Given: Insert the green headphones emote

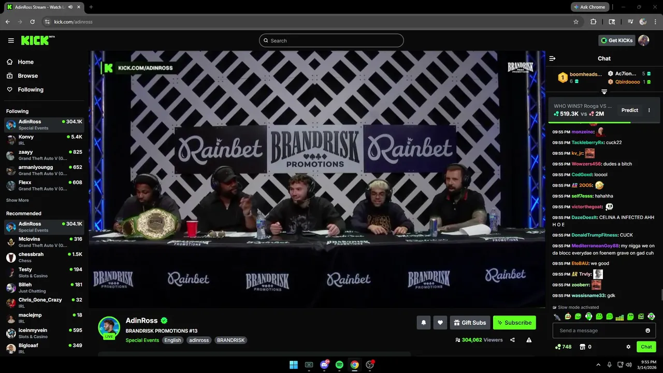Looking at the screenshot, I should pos(588,317).
